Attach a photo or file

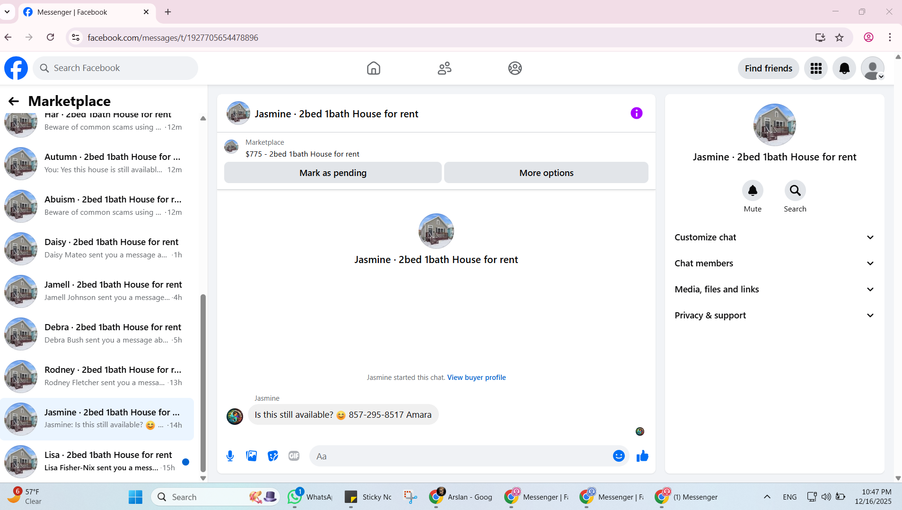(x=252, y=456)
